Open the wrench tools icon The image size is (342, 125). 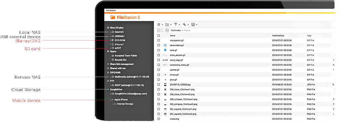[x=184, y=25]
